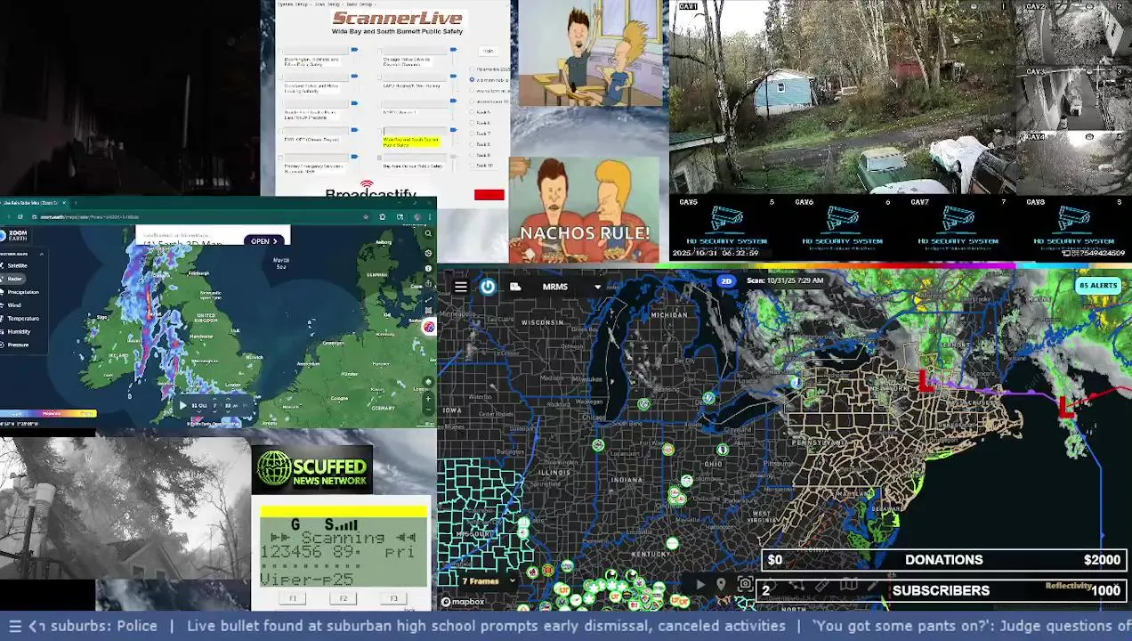Click the blue power icon in radar toolbar
The image size is (1132, 641).
click(488, 287)
